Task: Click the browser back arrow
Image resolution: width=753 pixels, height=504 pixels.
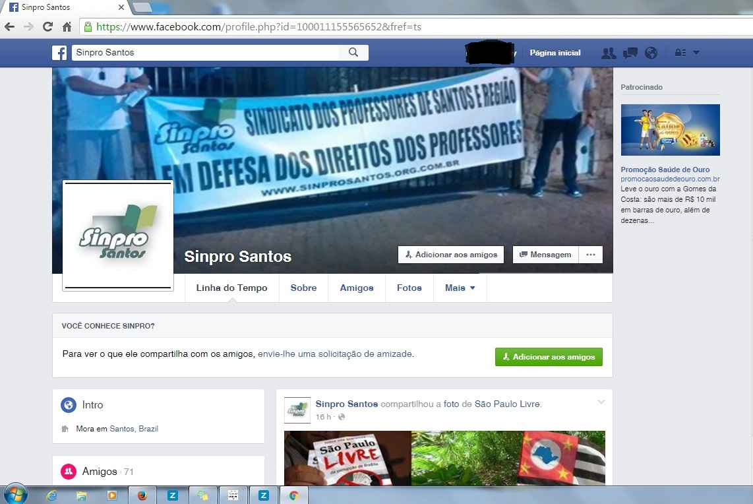Action: [10, 27]
